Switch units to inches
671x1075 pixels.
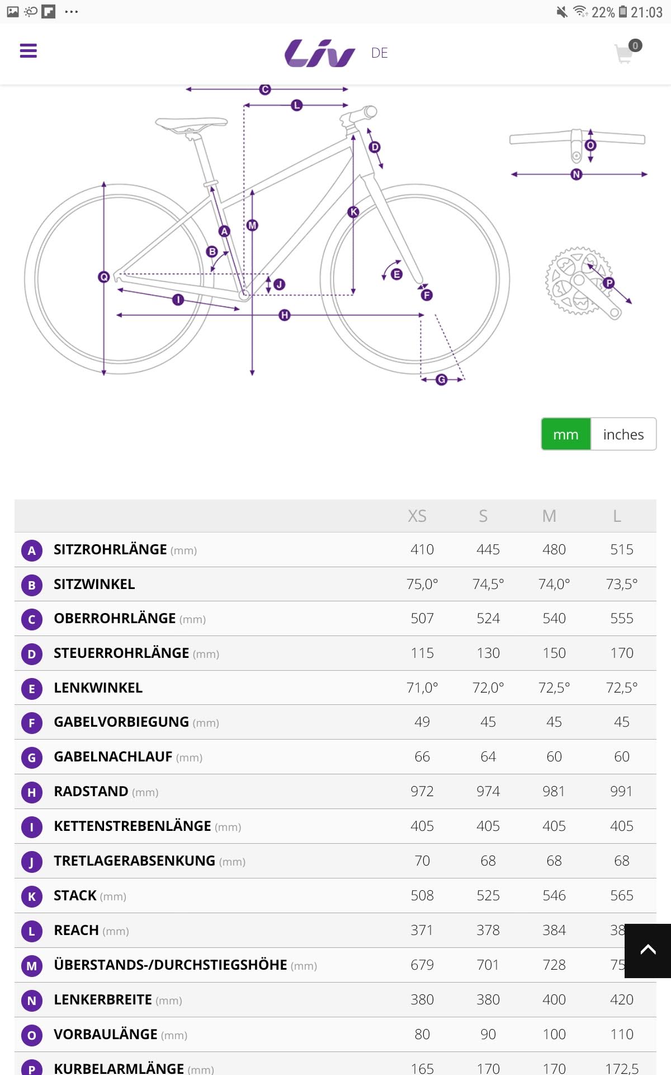click(623, 434)
